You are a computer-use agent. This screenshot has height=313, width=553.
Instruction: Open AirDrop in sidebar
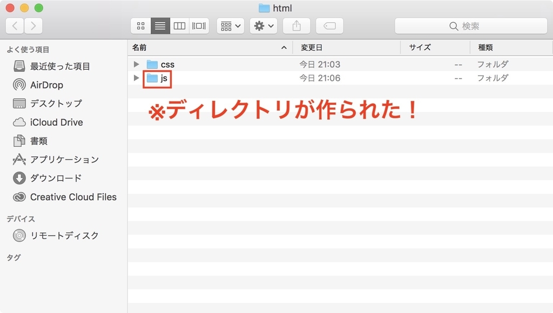click(x=46, y=85)
